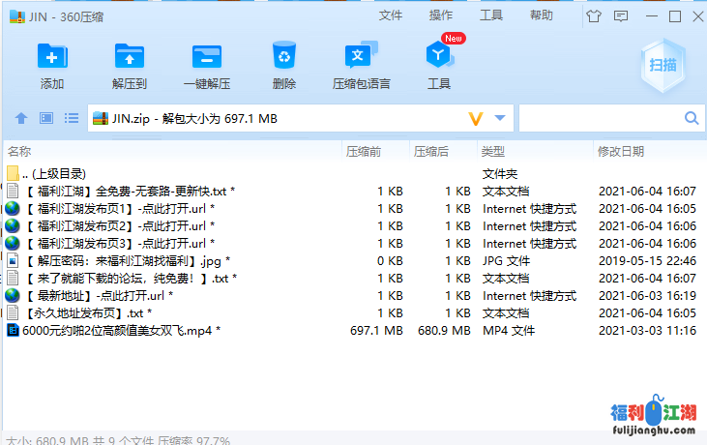This screenshot has height=445, width=707.
Task: Sort files by the 名称 column header
Action: point(19,151)
